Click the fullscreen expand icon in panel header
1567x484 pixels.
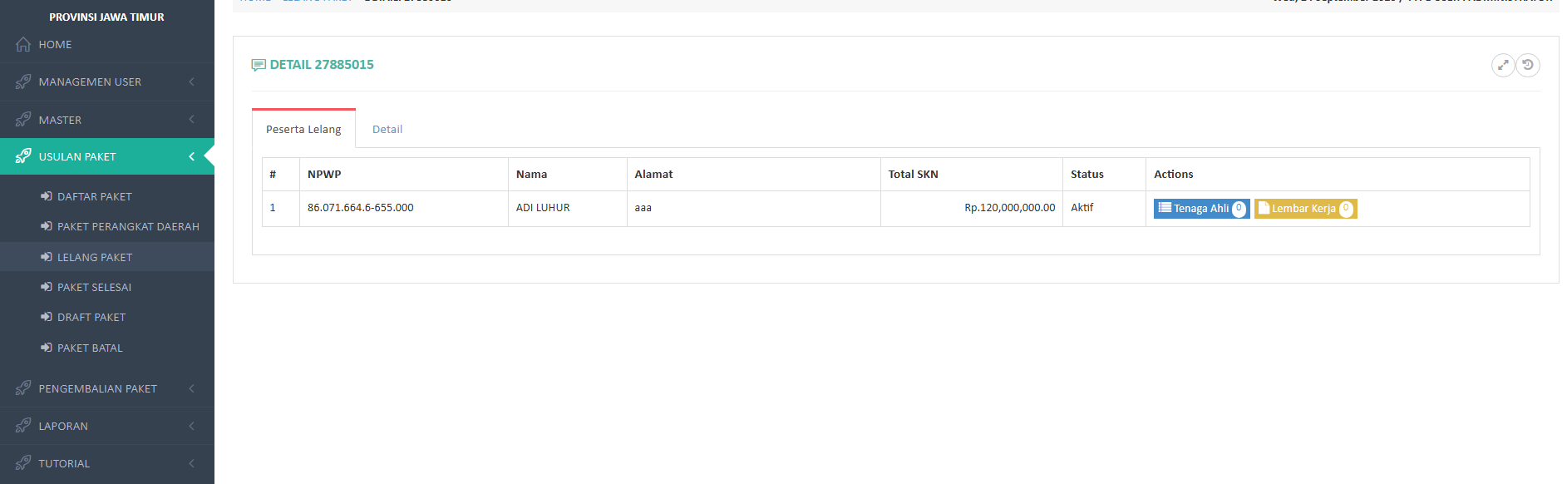coord(1502,65)
